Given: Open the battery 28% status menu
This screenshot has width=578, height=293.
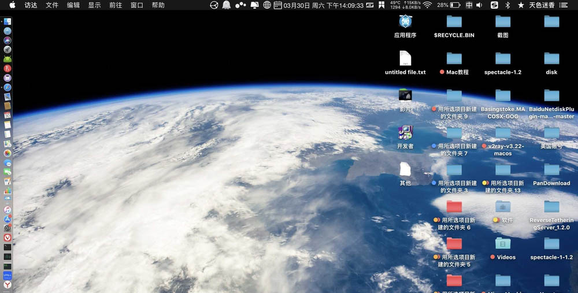Looking at the screenshot, I should point(449,5).
